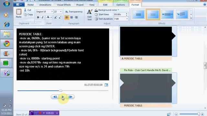Stop the screen recording

tap(40, 113)
